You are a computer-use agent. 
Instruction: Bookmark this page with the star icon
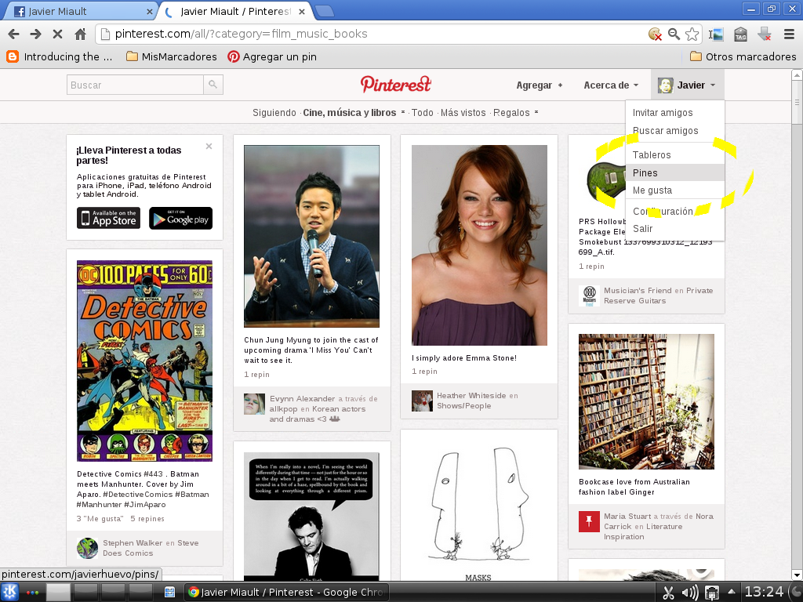(692, 34)
